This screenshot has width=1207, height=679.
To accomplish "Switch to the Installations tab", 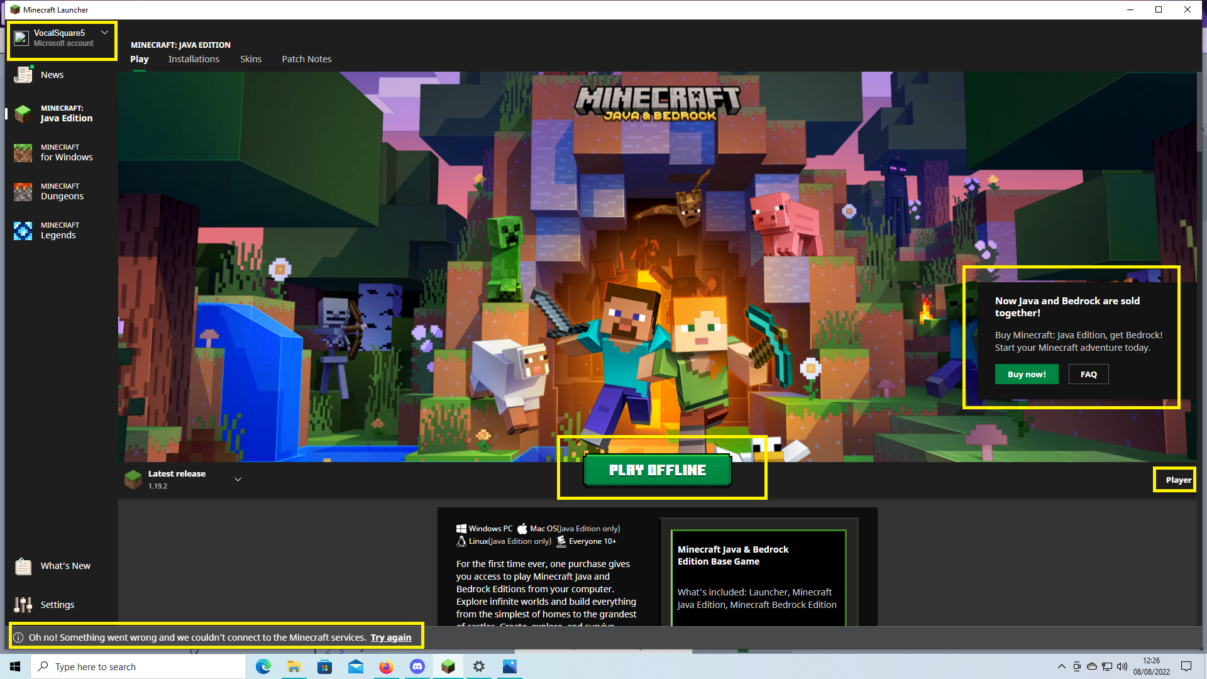I will (x=194, y=59).
